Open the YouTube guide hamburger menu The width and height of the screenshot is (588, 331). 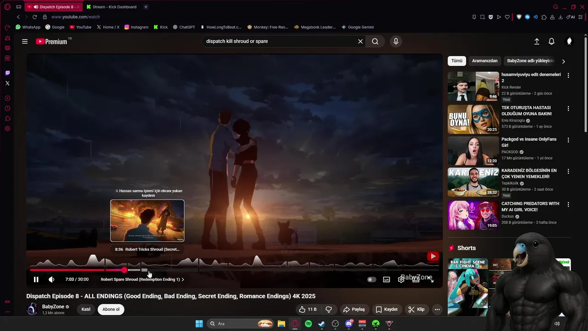25,41
